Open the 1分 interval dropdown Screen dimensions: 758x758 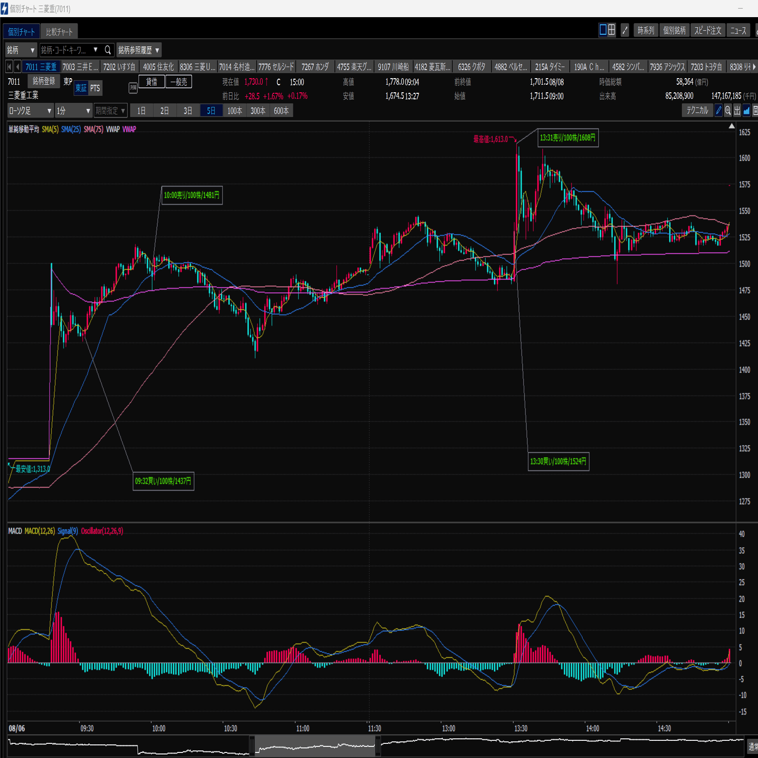[x=74, y=111]
